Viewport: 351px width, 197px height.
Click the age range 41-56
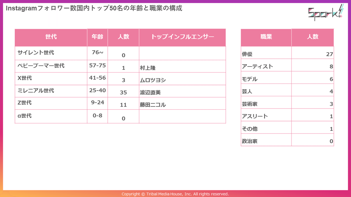tap(97, 78)
